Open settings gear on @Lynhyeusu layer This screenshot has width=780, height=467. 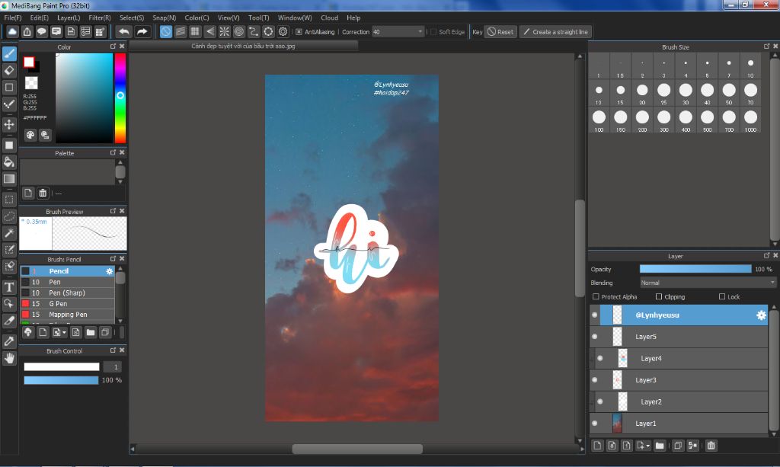[761, 315]
